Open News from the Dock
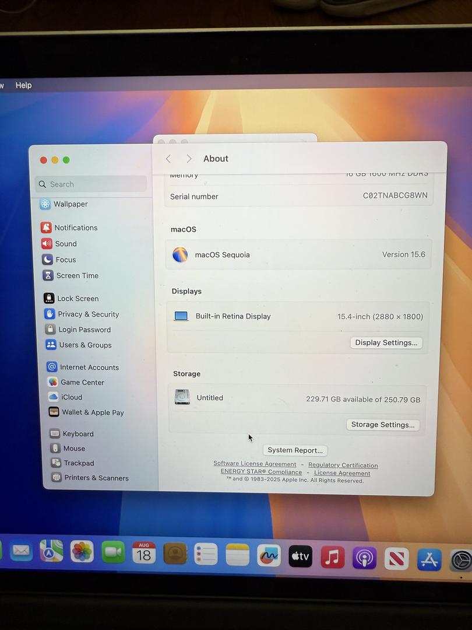This screenshot has width=472, height=630. (x=397, y=559)
